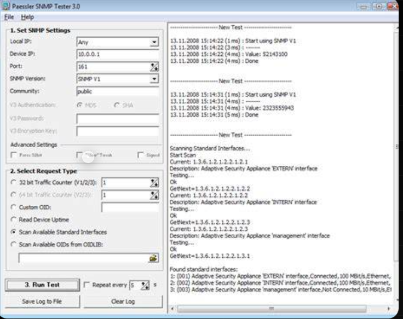Click the Paessler SNMP Tester app icon
Screen dimensions: 403x319
[x=5, y=6]
